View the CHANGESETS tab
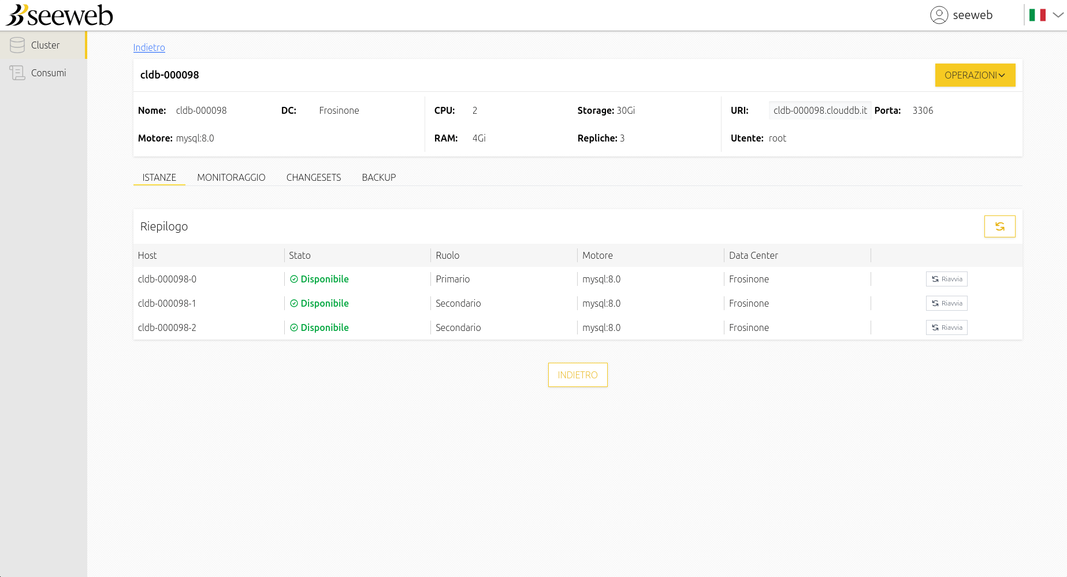 click(314, 177)
